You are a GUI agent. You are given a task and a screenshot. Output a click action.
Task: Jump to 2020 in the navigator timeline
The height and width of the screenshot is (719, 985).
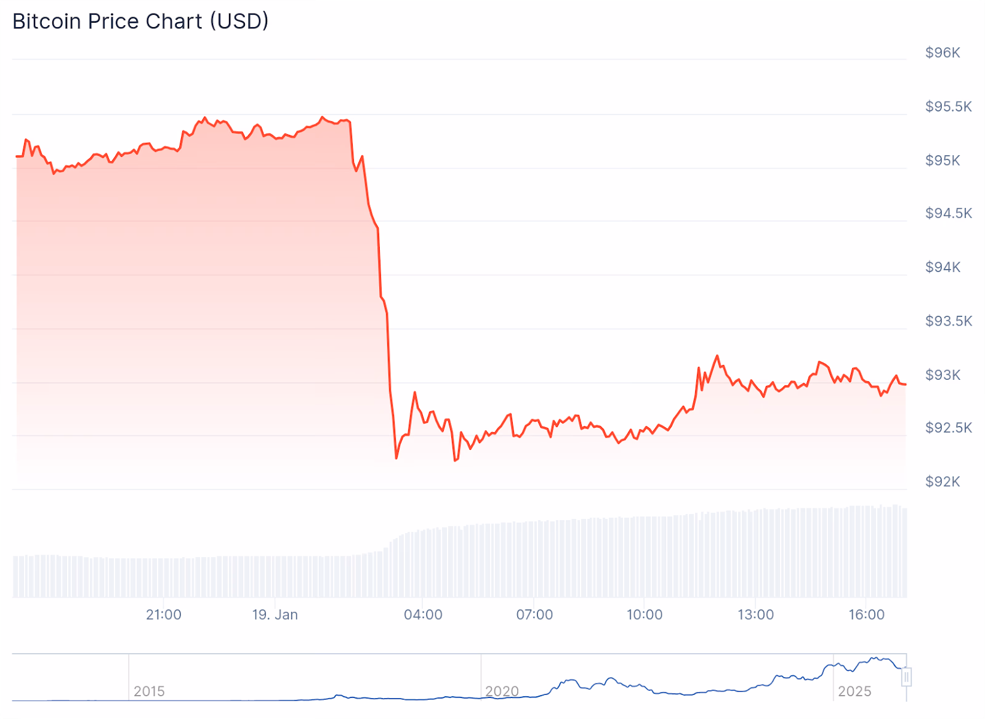pos(502,691)
